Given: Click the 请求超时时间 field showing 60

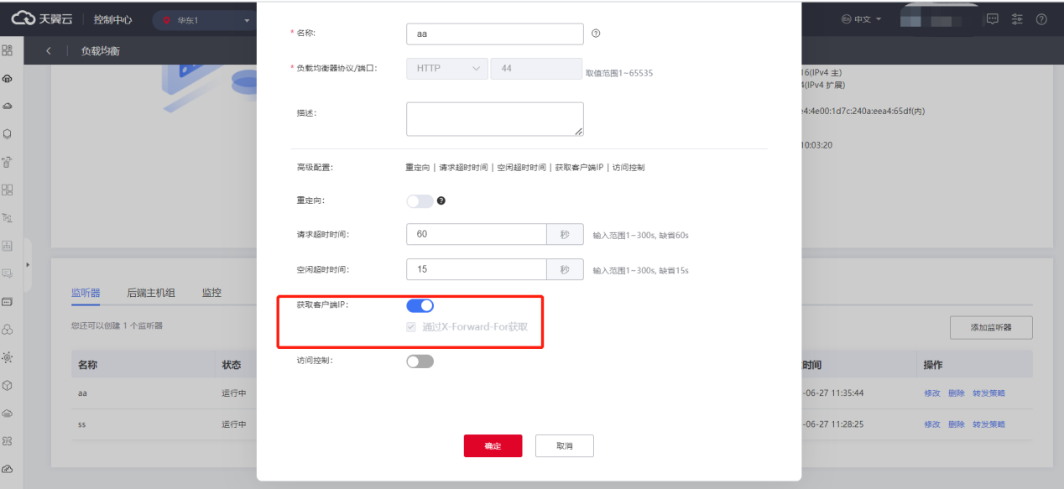Looking at the screenshot, I should [477, 234].
